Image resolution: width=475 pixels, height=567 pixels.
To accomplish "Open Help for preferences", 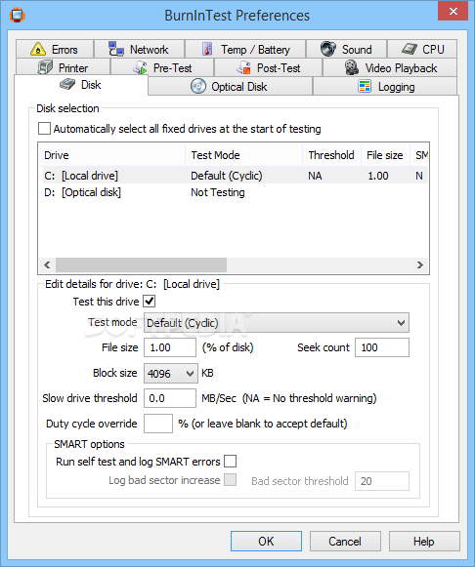I will click(424, 541).
